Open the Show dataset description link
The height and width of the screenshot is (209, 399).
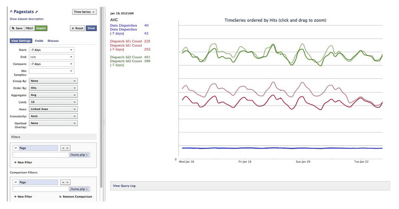pyautogui.click(x=26, y=19)
